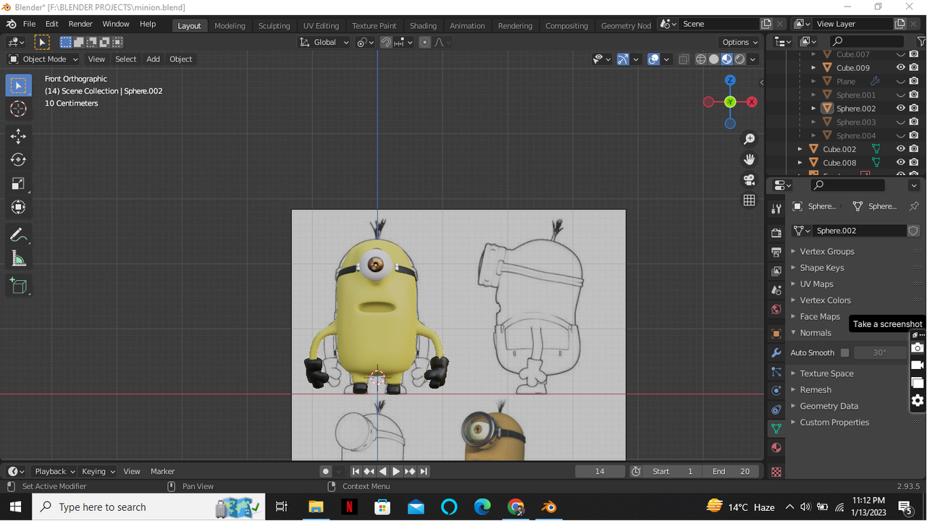
Task: Expand the Geometry Data panel
Action: coord(829,406)
